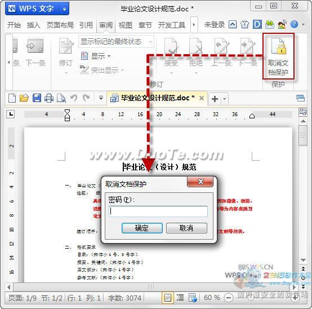The height and width of the screenshot is (309, 312).
Task: Open the quick access toolbar customize dropdown
Action: pyautogui.click(x=101, y=98)
